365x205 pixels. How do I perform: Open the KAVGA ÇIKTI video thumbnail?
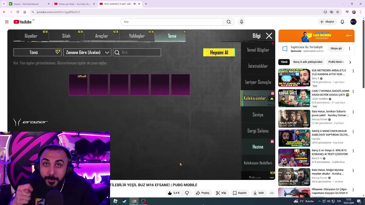point(294,98)
